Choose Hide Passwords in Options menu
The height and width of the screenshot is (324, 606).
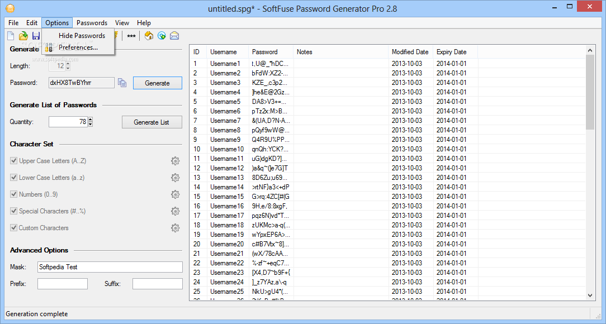tap(82, 36)
